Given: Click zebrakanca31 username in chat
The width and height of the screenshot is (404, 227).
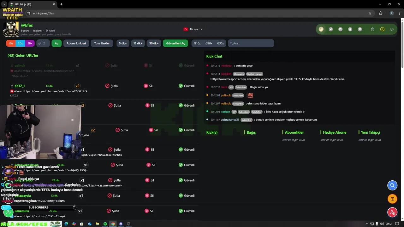Looking at the screenshot, I should click(x=230, y=120).
